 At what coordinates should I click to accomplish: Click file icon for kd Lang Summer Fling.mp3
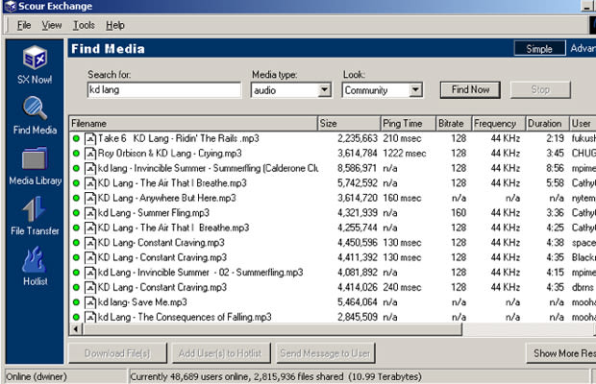(90, 213)
